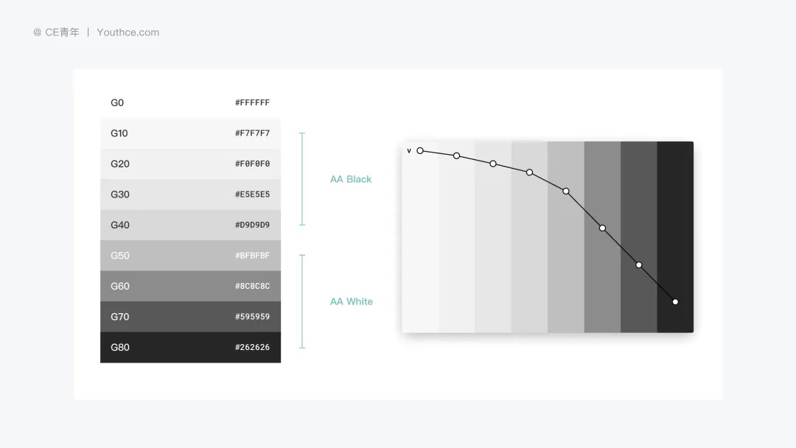Click the AA White label
Image resolution: width=796 pixels, height=448 pixels.
tap(352, 301)
